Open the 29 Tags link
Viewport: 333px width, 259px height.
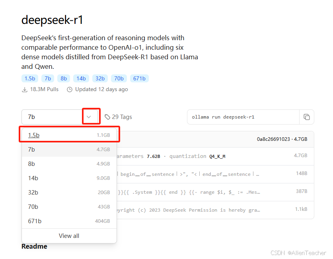(x=118, y=117)
